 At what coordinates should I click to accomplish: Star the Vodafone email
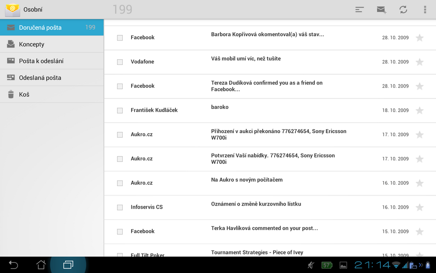click(419, 62)
